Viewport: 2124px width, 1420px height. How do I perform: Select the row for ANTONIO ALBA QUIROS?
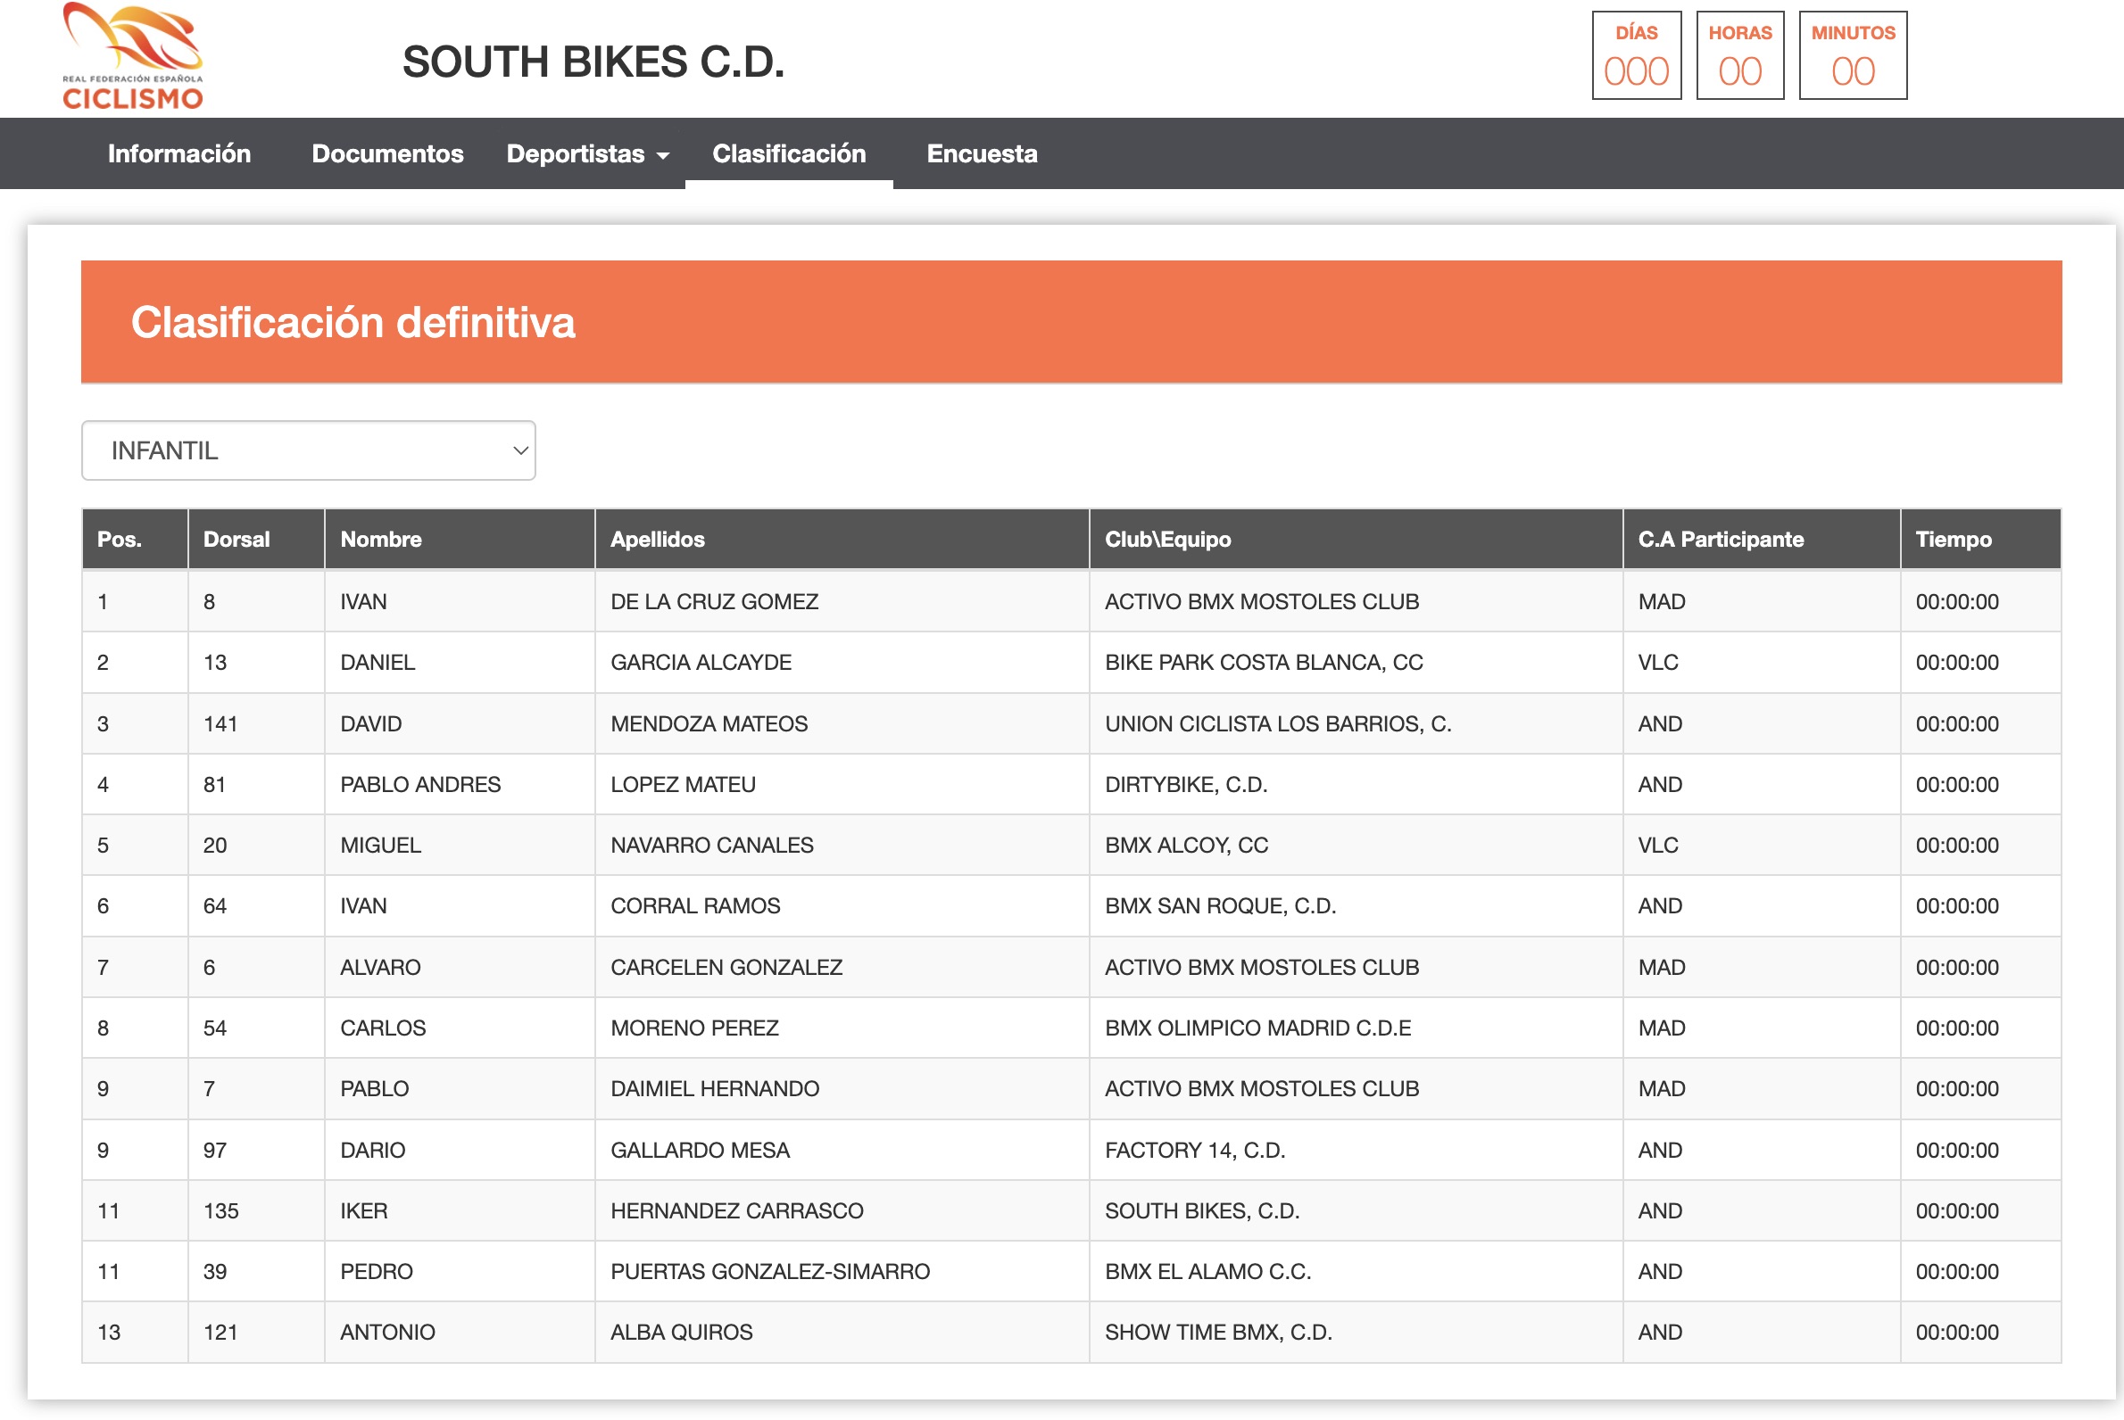(1071, 1333)
